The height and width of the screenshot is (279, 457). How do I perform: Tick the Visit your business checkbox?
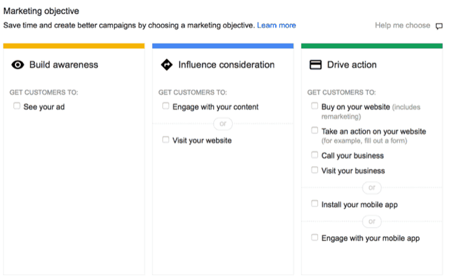point(315,170)
